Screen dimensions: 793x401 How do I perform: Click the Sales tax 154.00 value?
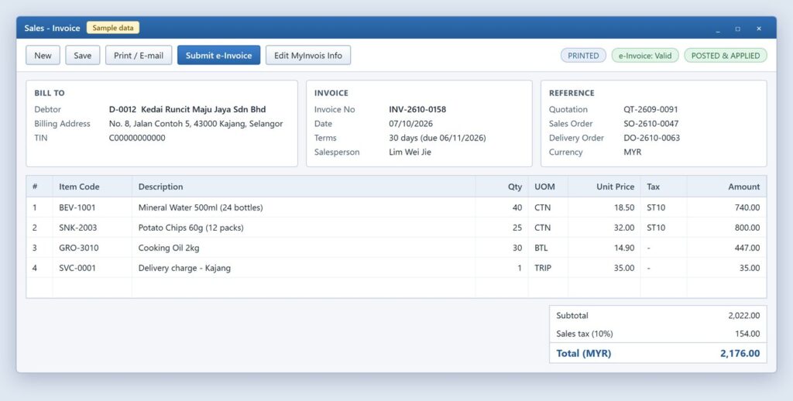click(747, 334)
